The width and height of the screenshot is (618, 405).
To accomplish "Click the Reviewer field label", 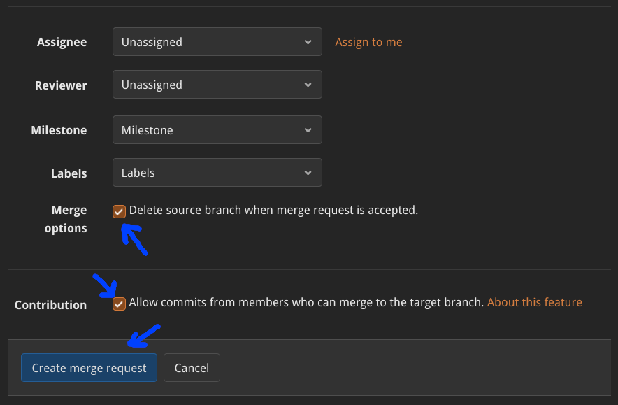I will (x=61, y=85).
